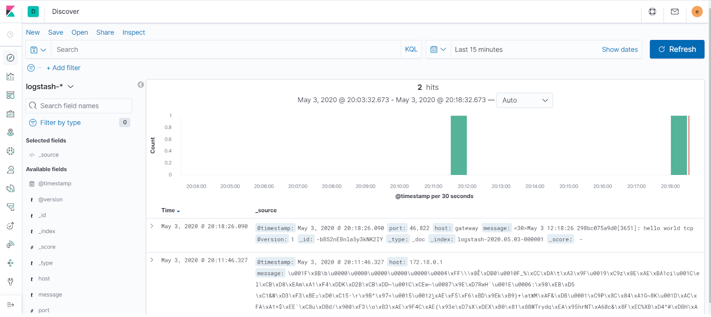Expand the side navigation menu

point(11,305)
